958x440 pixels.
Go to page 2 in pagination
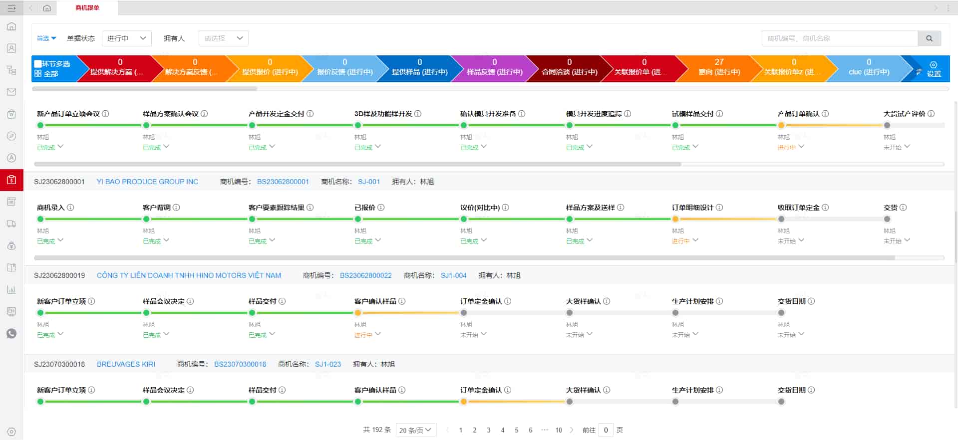click(x=474, y=430)
